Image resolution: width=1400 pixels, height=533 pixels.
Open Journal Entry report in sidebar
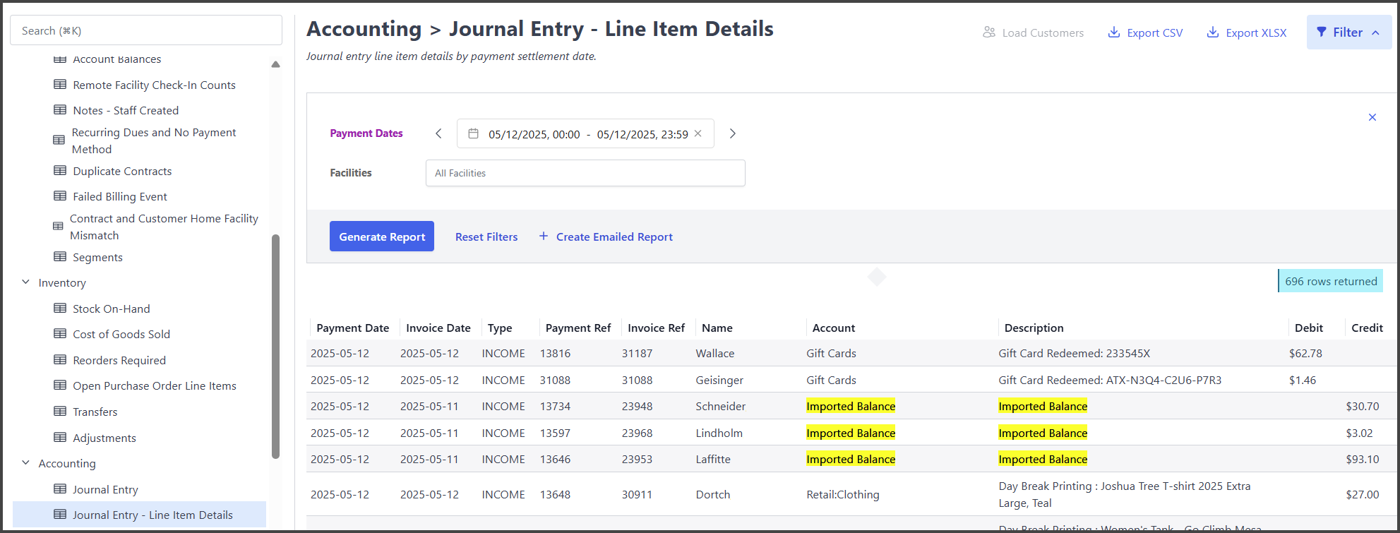click(x=105, y=489)
